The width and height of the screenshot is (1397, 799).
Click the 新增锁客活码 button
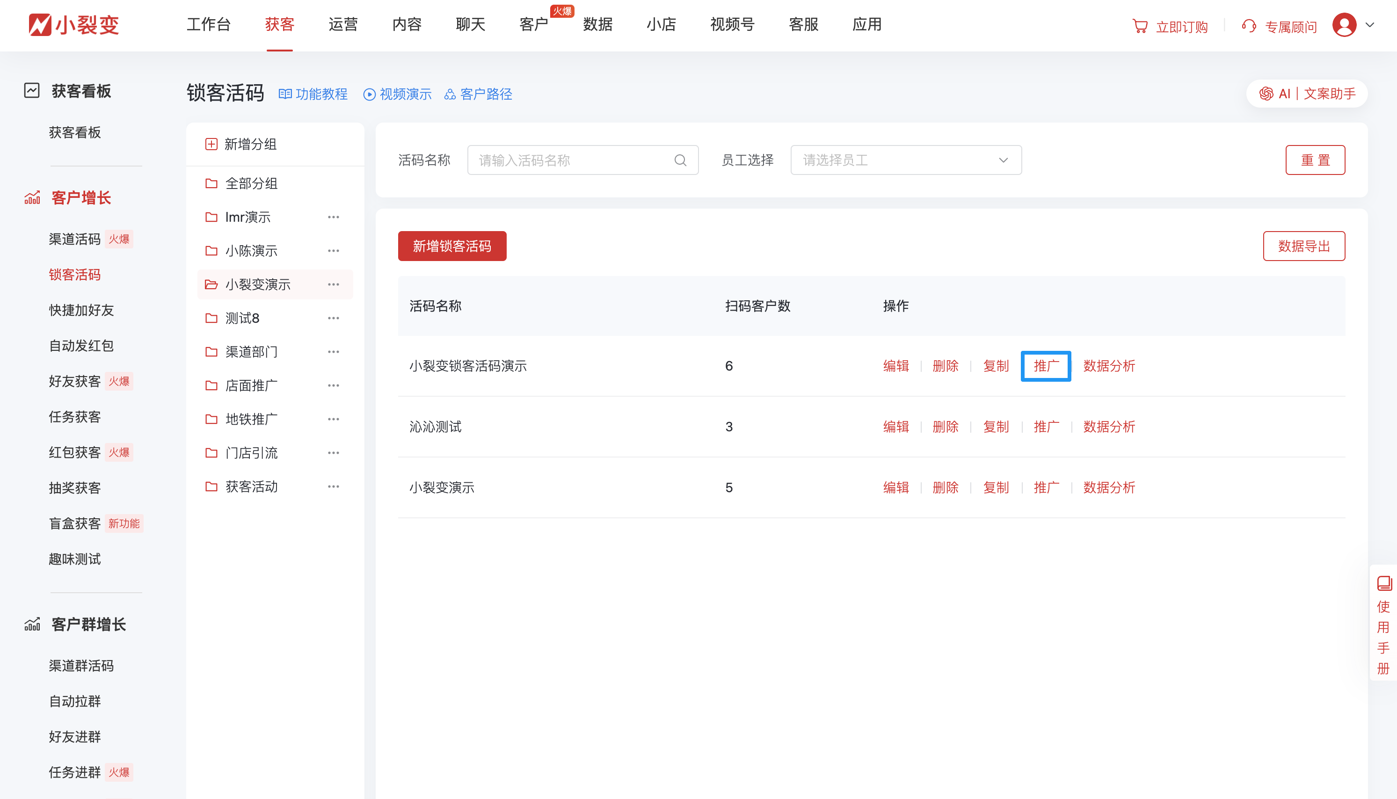(x=451, y=247)
